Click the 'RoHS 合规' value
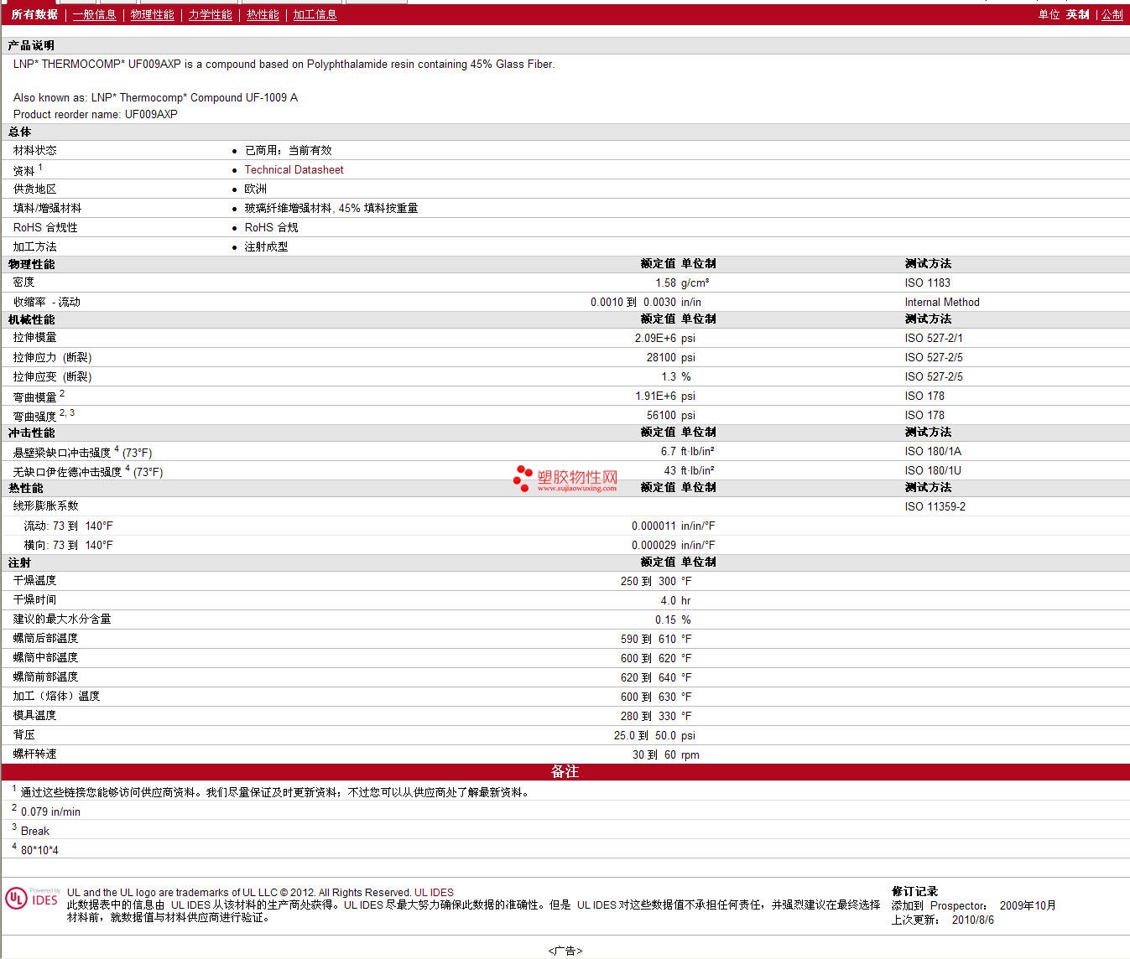The image size is (1130, 959). tap(271, 227)
